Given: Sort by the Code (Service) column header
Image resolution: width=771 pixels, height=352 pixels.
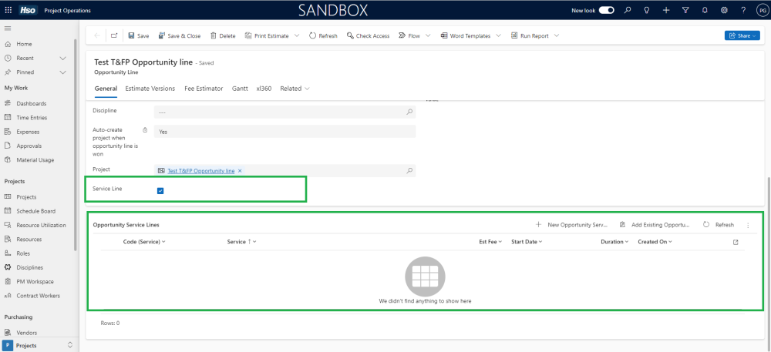Looking at the screenshot, I should pyautogui.click(x=143, y=242).
